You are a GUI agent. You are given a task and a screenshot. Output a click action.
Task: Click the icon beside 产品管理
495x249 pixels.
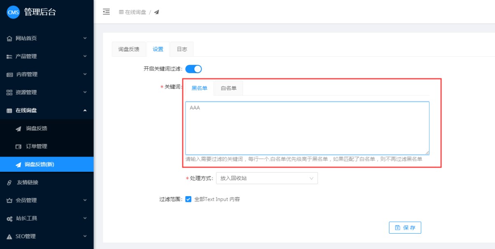[x=9, y=57]
